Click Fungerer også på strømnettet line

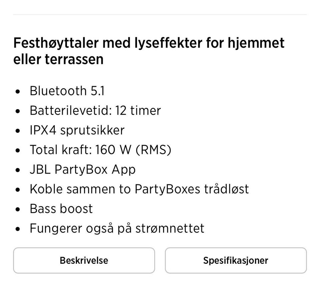(117, 228)
